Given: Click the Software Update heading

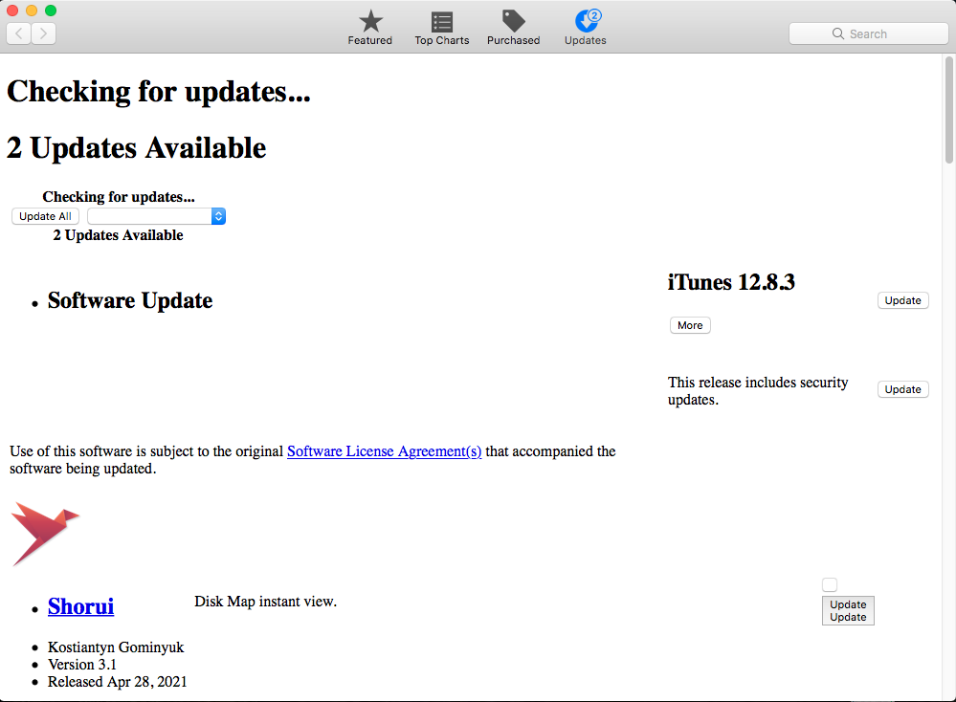Looking at the screenshot, I should (x=130, y=300).
